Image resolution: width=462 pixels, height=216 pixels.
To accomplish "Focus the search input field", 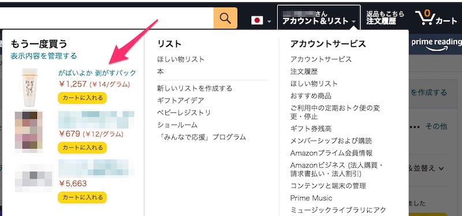I will pos(107,18).
